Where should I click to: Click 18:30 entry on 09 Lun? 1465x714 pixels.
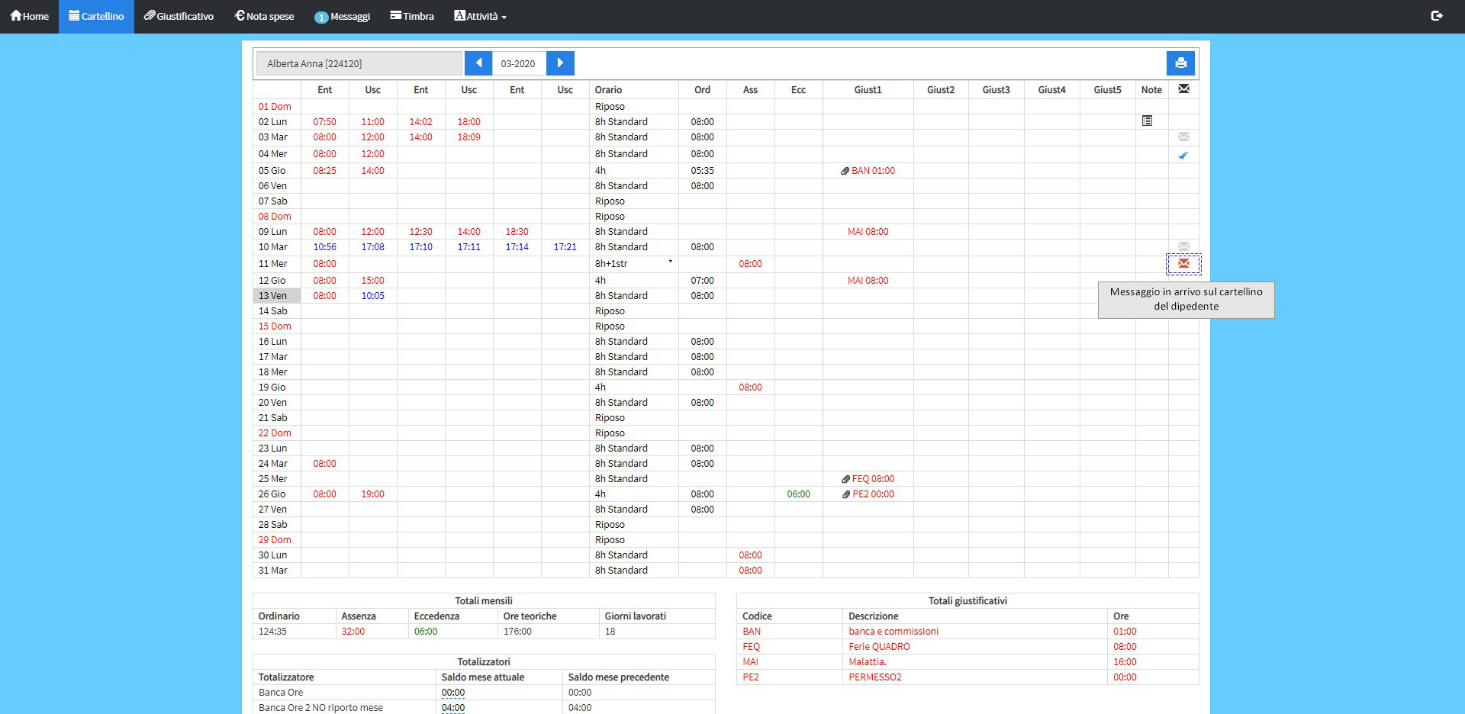[517, 232]
